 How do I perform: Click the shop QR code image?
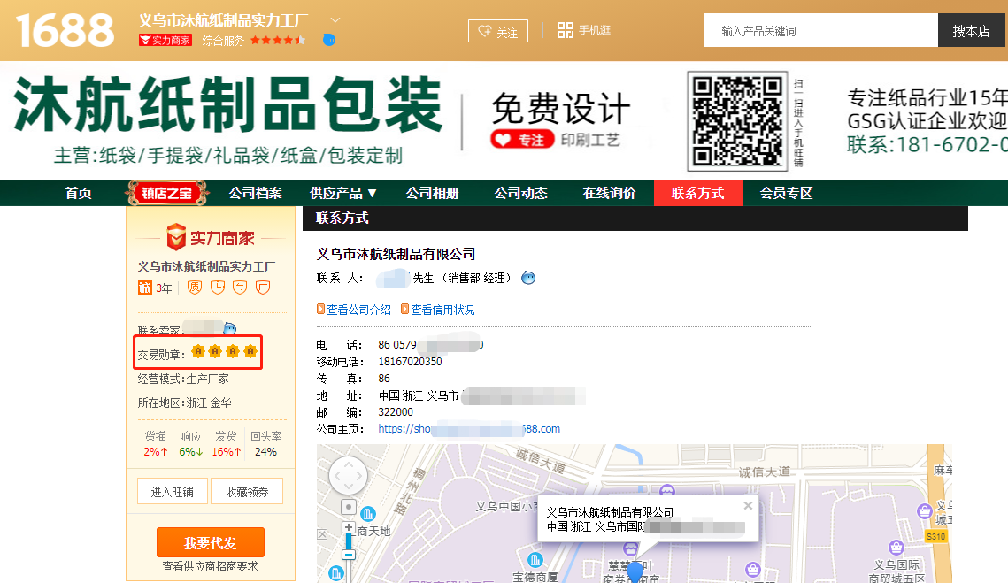pos(737,121)
